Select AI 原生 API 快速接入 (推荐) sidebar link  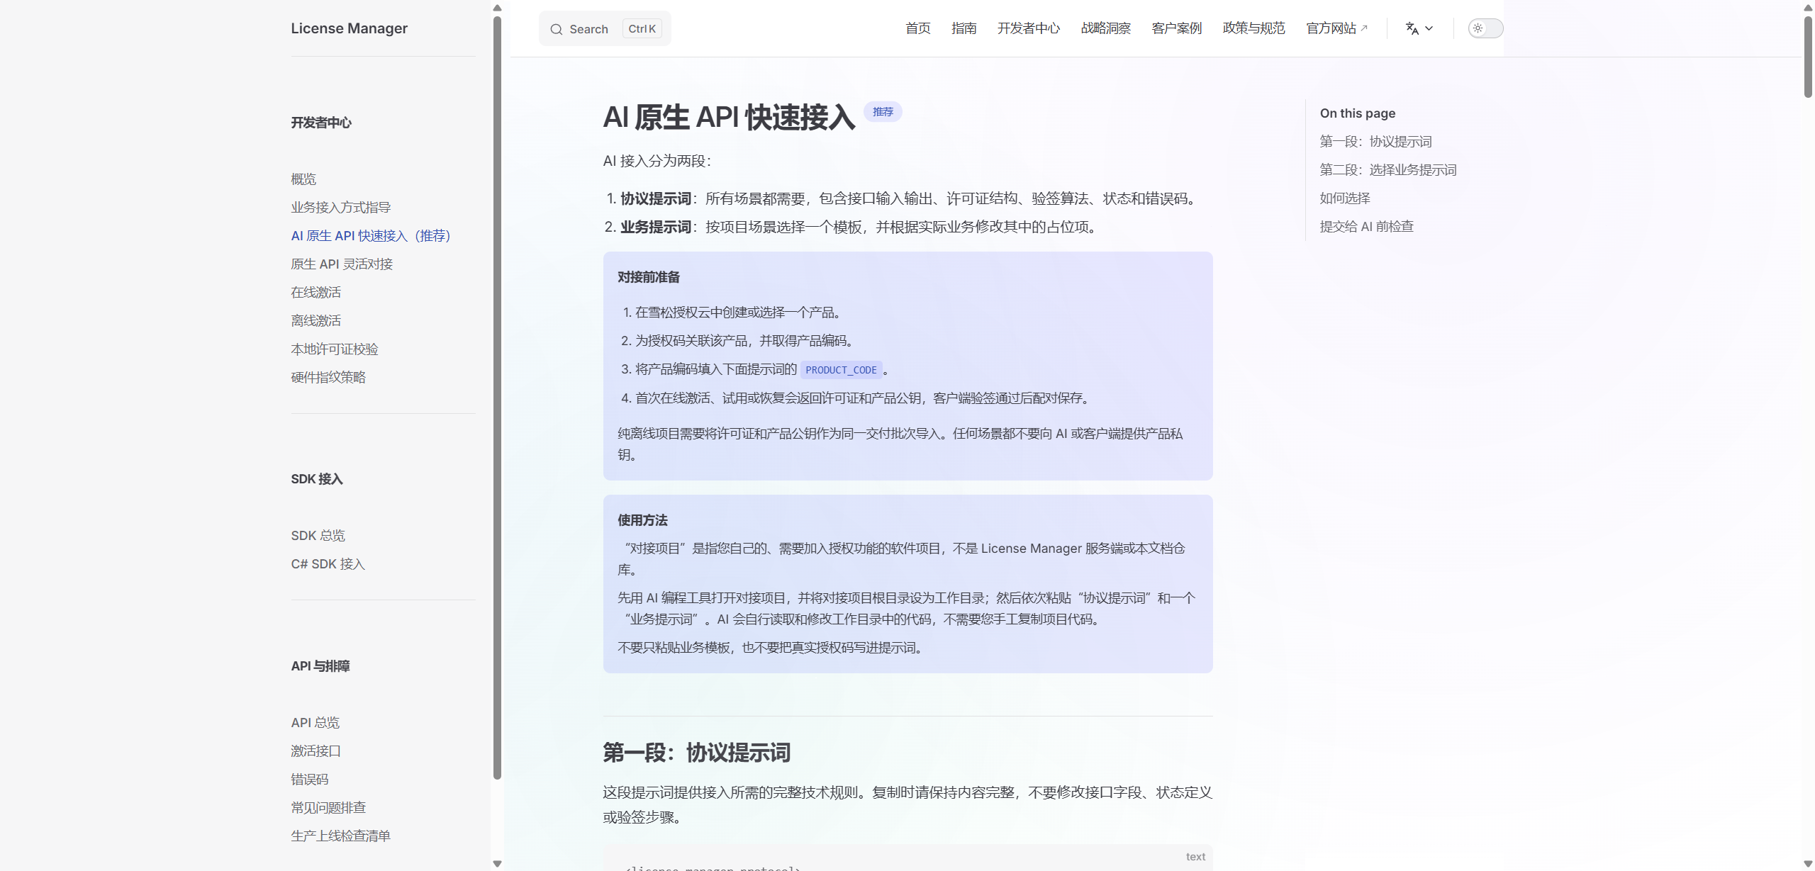coord(371,236)
